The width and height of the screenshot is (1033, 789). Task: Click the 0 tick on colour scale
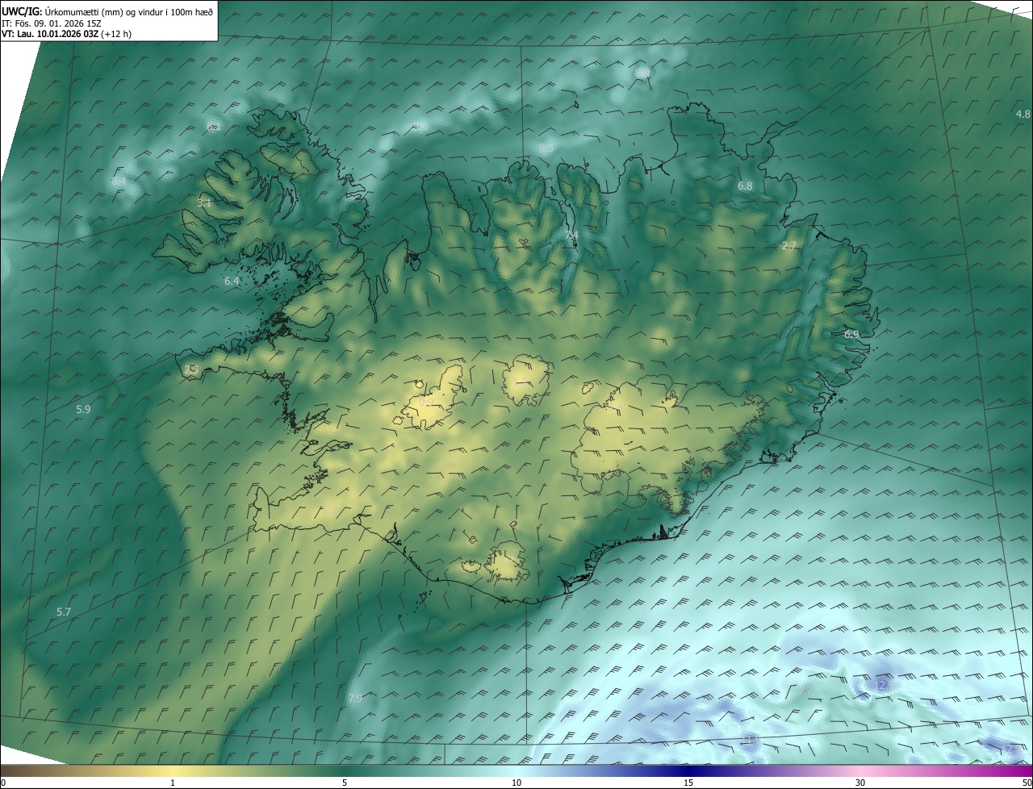(x=3, y=783)
